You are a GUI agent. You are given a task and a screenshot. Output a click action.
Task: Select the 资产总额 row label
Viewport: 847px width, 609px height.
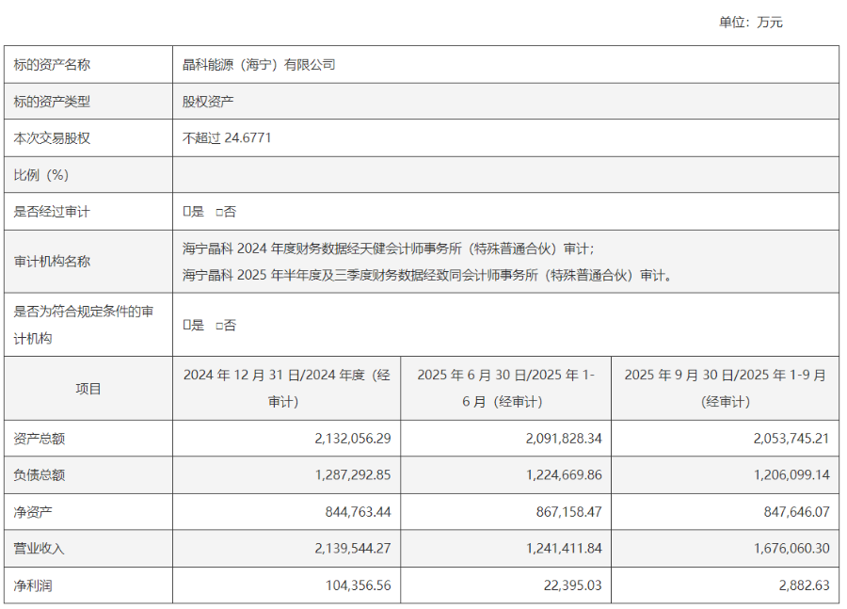coord(40,439)
